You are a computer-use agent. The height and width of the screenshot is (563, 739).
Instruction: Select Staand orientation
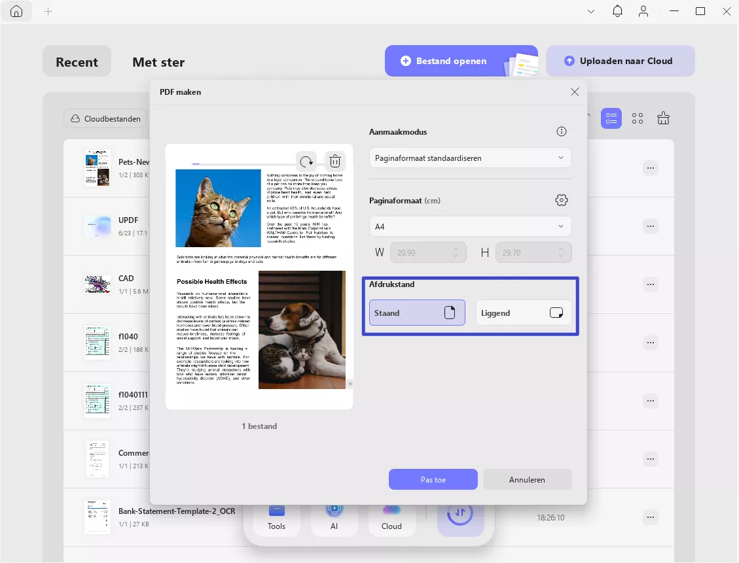coord(417,313)
